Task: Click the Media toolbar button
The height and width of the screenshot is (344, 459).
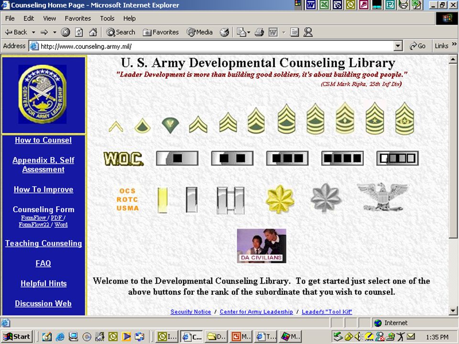Action: coord(200,32)
